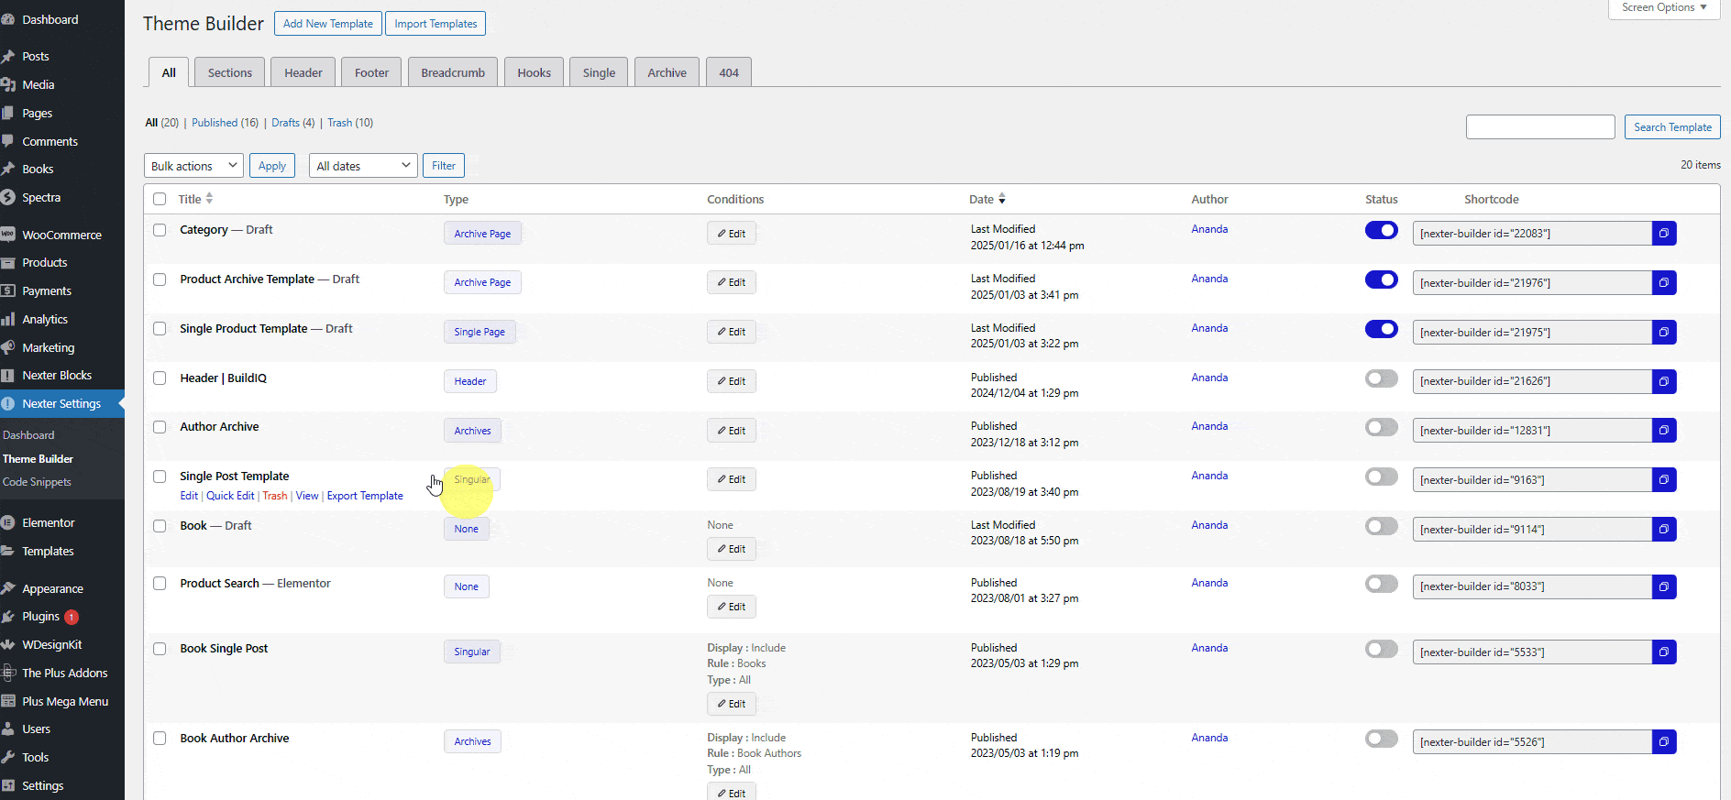This screenshot has height=800, width=1731.
Task: Switch to the Breadcrumb tab
Action: [453, 73]
